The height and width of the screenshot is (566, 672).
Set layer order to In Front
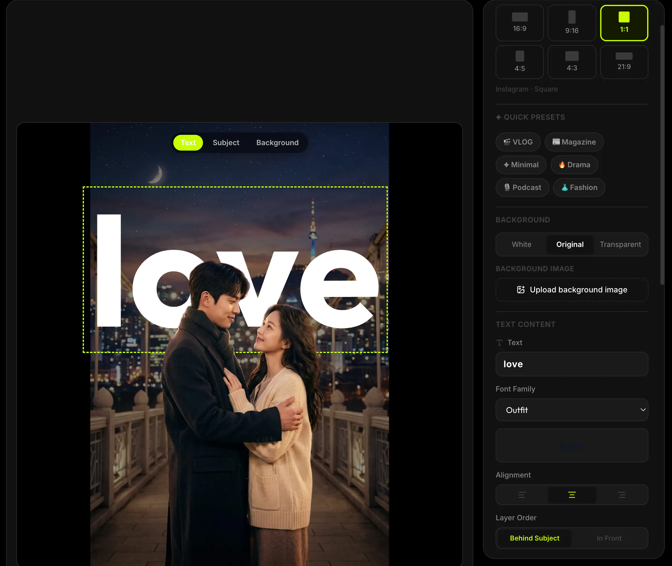pos(609,538)
